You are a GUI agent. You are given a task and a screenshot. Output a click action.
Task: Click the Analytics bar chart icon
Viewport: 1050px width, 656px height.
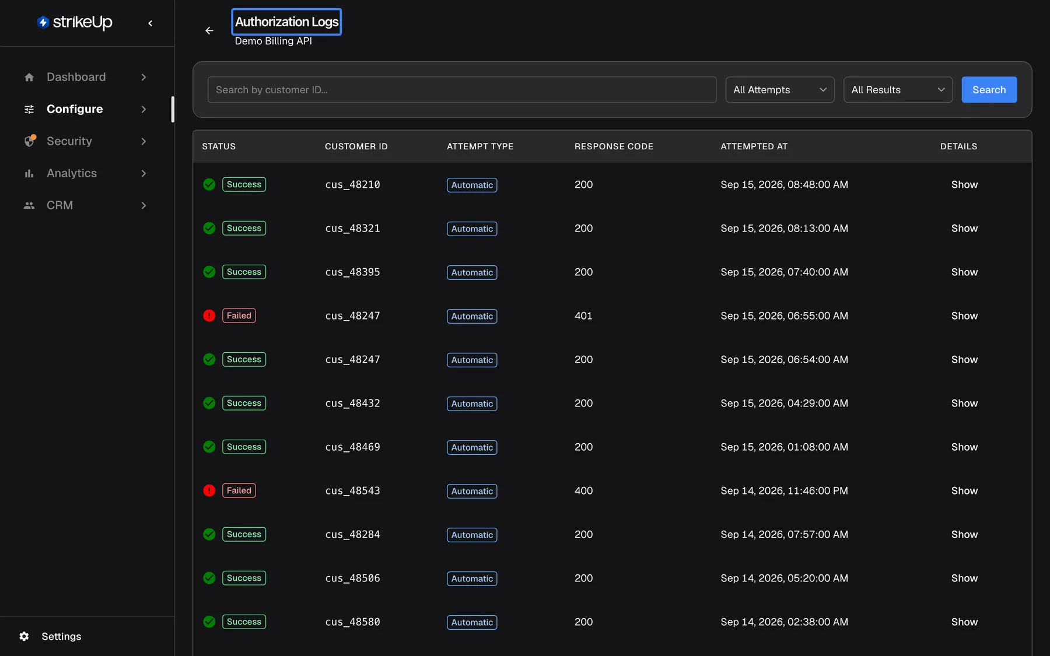(29, 173)
